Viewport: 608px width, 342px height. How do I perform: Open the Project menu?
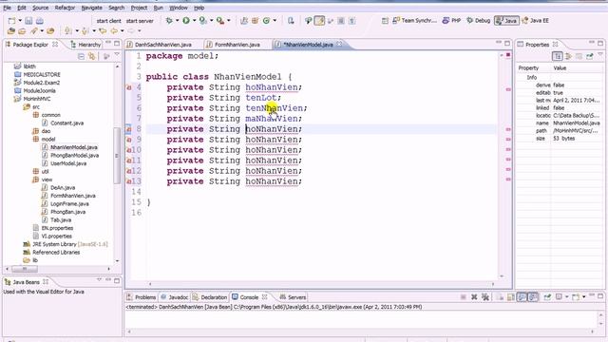tap(139, 8)
